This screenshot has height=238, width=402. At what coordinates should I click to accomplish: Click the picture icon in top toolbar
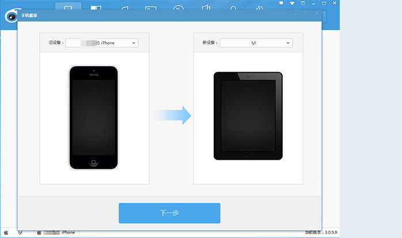pos(151,8)
